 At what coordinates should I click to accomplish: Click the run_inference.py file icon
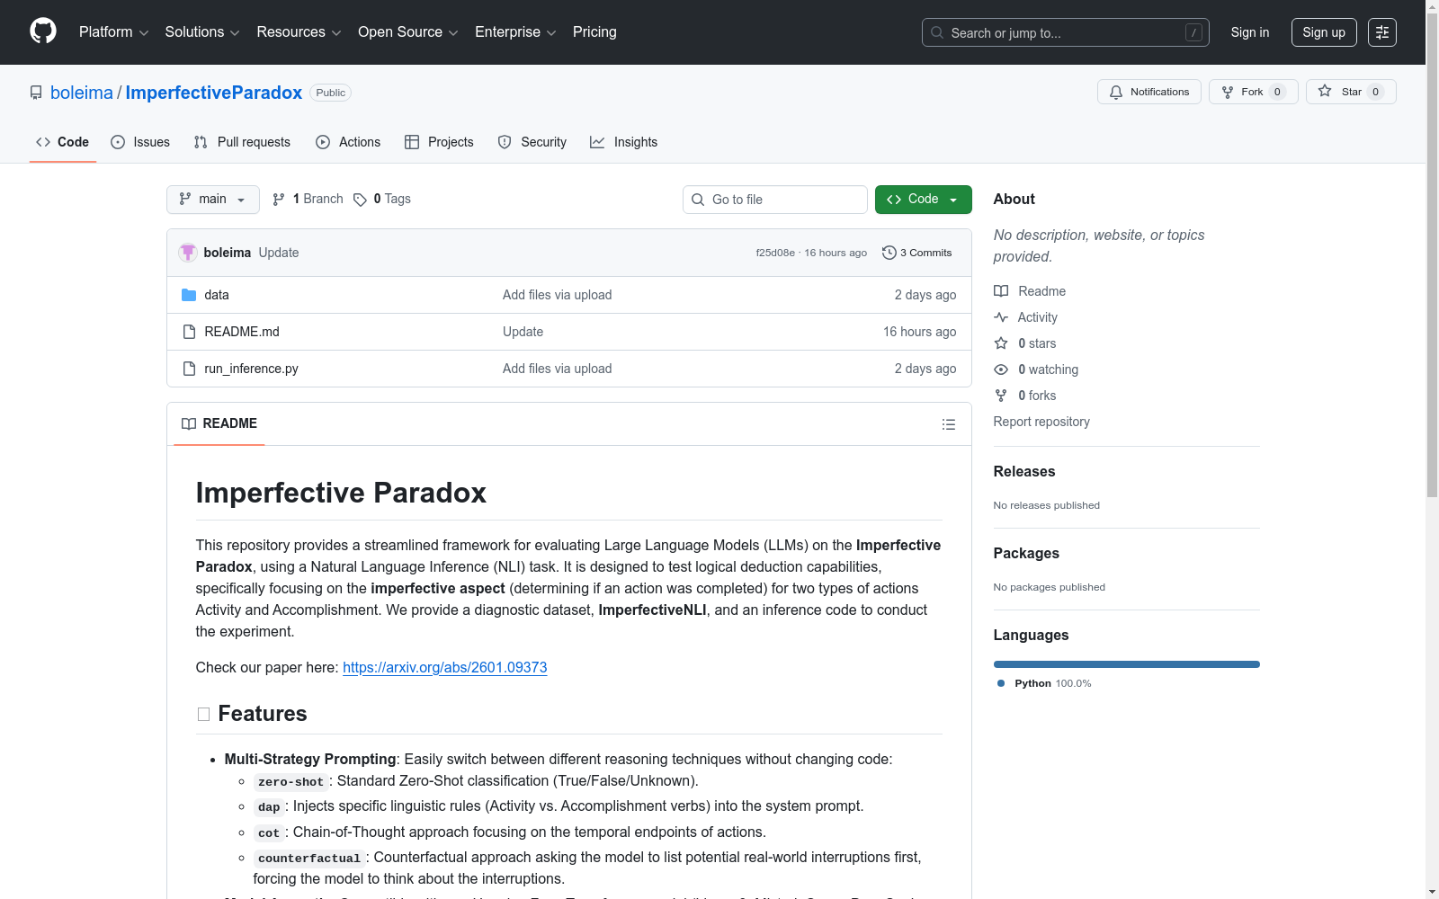click(189, 369)
